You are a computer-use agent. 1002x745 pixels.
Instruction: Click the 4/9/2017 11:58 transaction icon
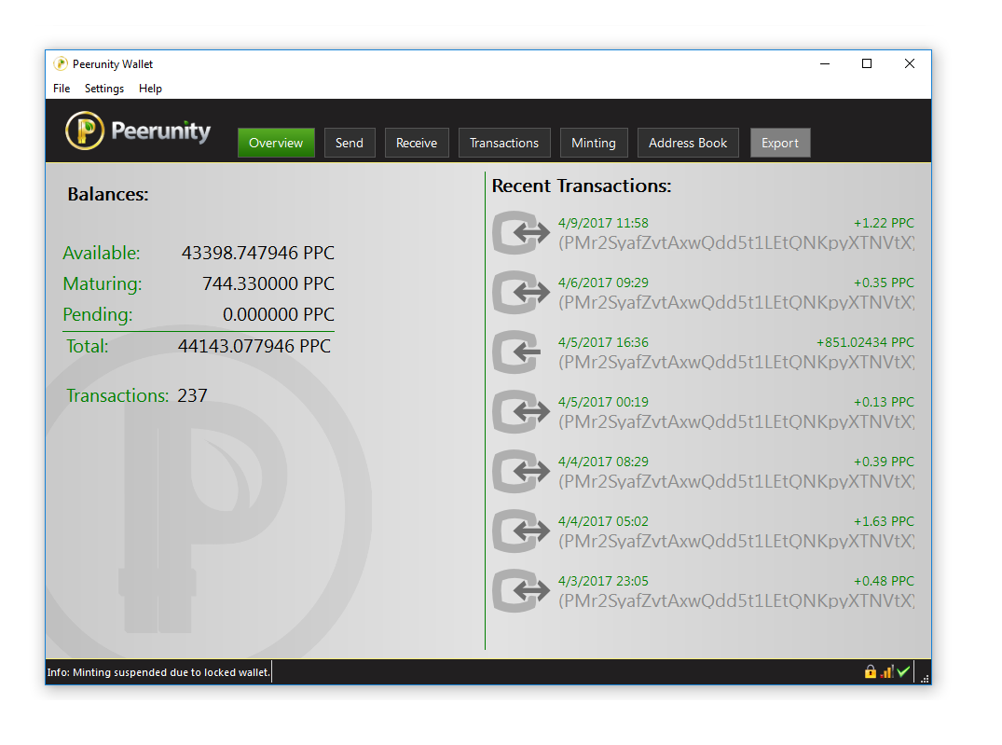[521, 233]
